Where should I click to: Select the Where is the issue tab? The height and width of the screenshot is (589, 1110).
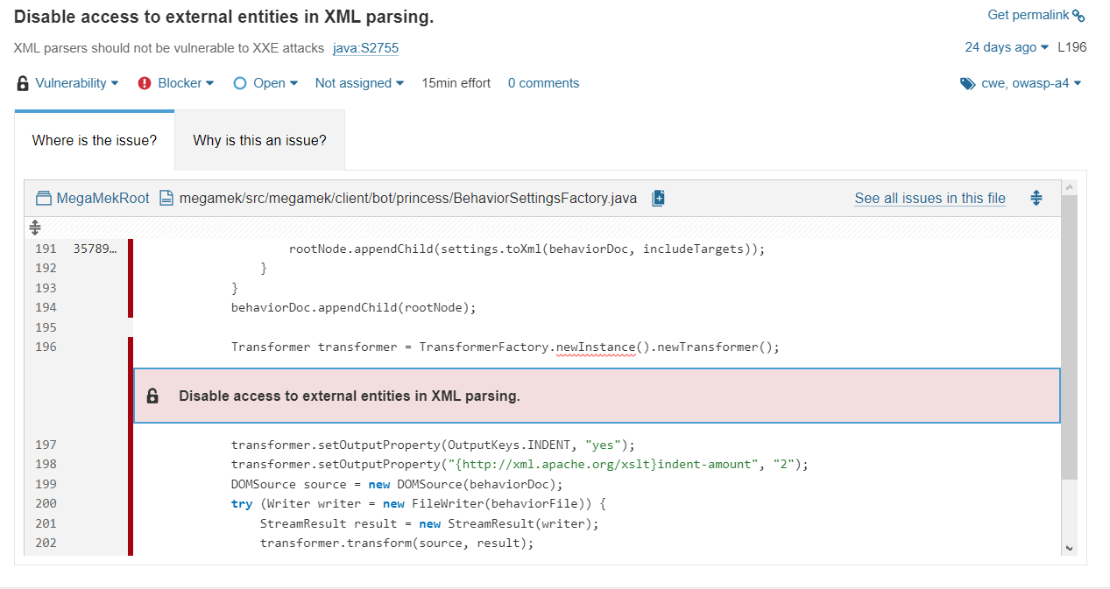[x=95, y=140]
